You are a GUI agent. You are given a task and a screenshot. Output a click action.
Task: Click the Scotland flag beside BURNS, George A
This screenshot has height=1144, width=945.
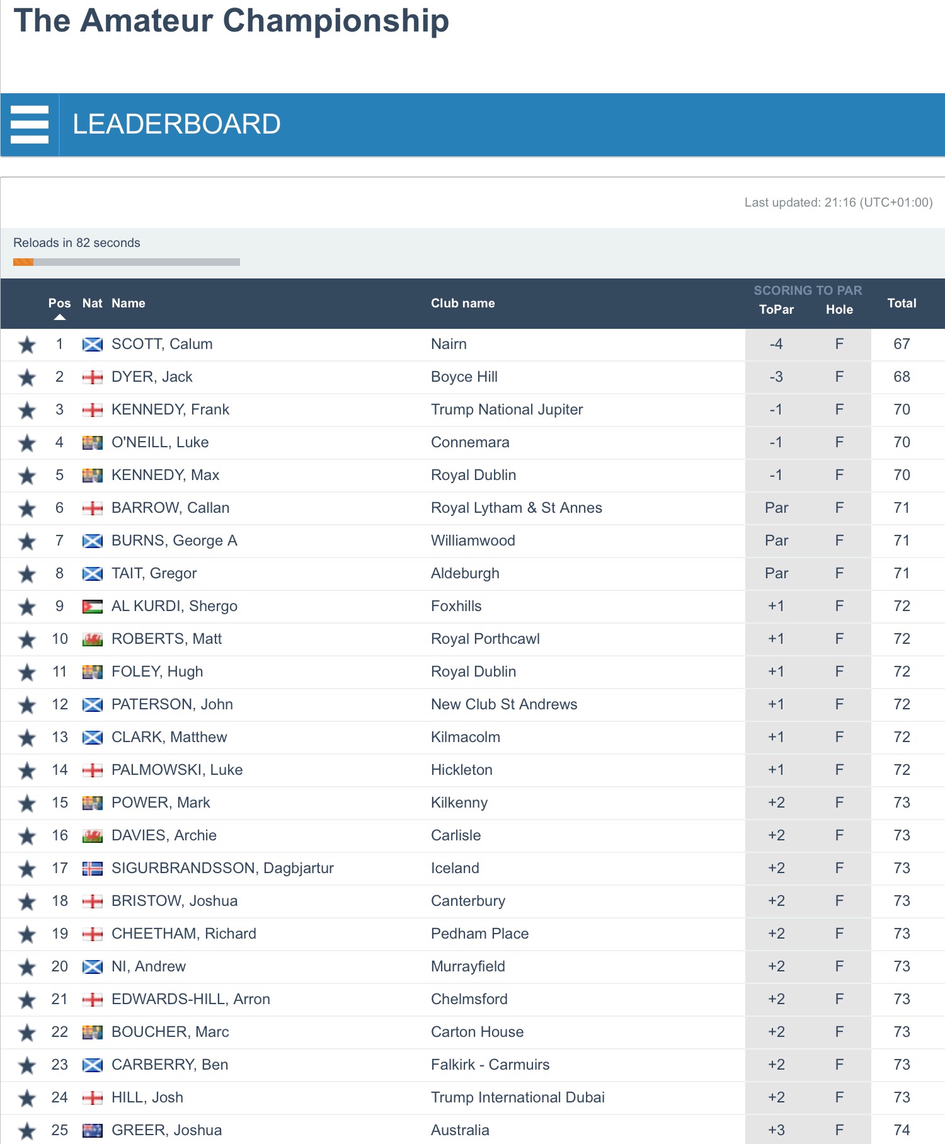[x=93, y=541]
